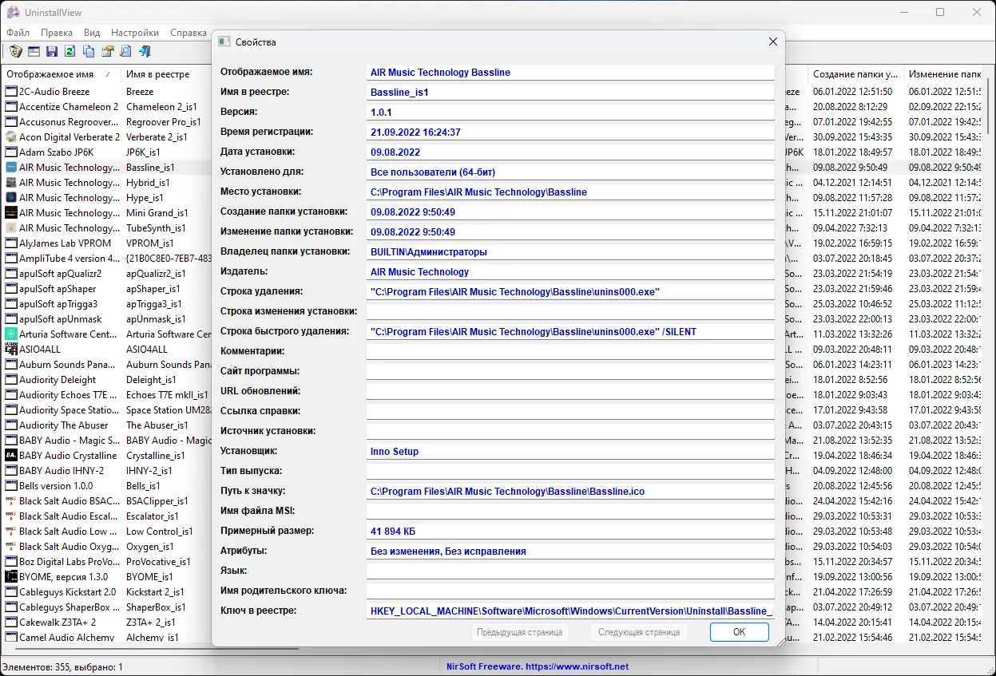Screen dimensions: 996x676
Task: Open the Настройки menu
Action: click(135, 33)
